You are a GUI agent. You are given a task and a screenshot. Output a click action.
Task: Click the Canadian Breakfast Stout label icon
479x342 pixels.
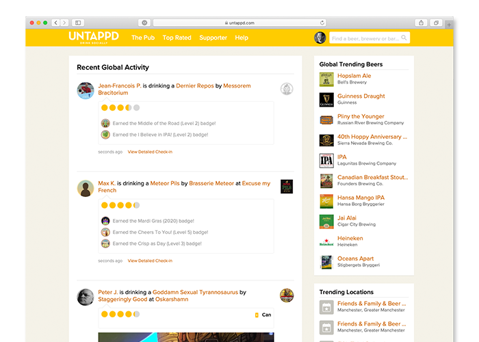[x=326, y=181]
